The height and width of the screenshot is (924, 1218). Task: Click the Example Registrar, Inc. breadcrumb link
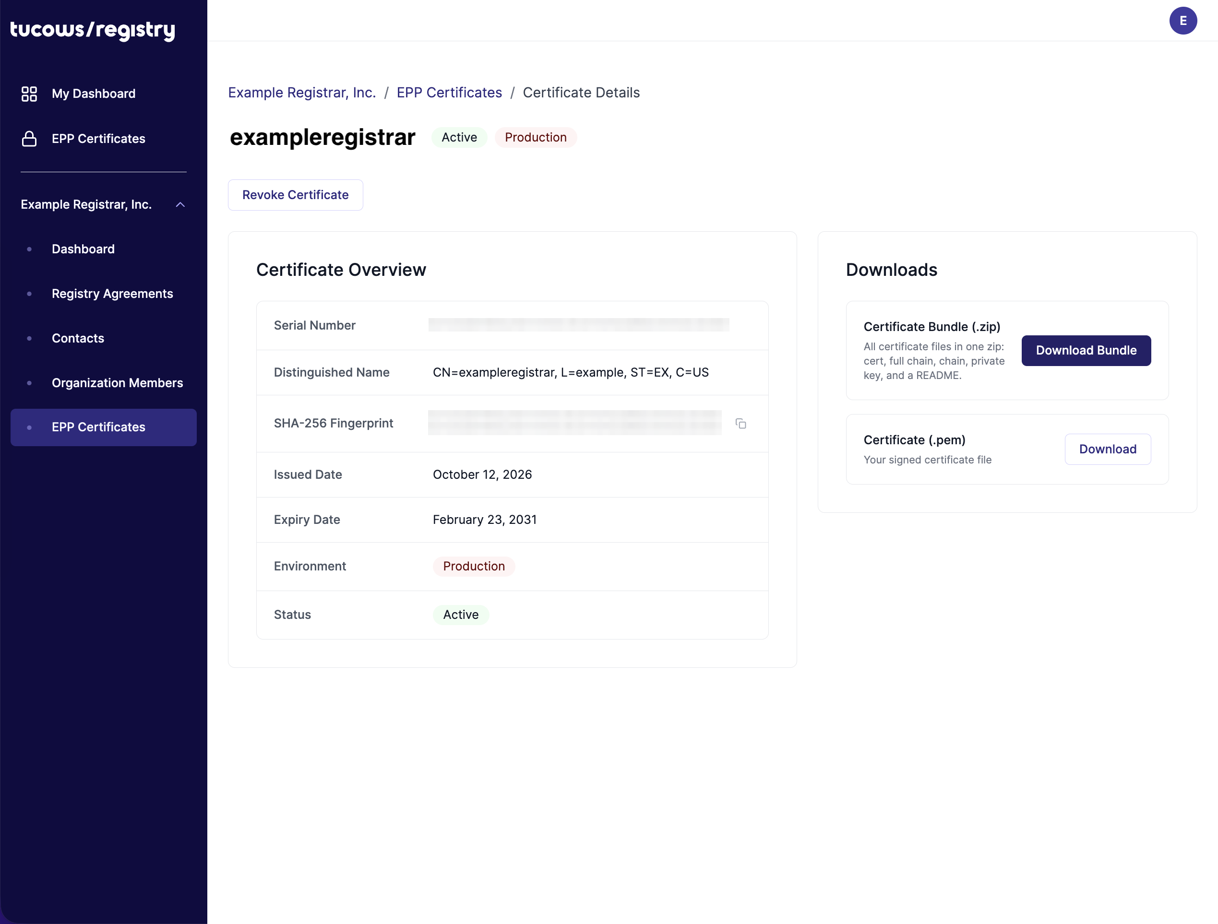302,93
